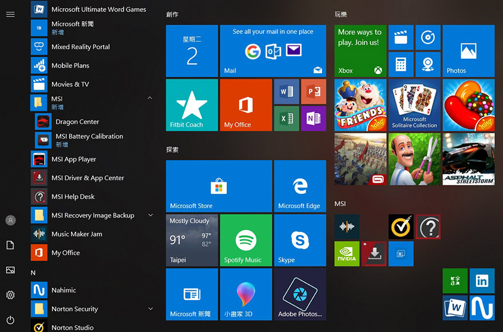Click the NVIDIA tile in MSI group
503x332 pixels.
pos(347,254)
